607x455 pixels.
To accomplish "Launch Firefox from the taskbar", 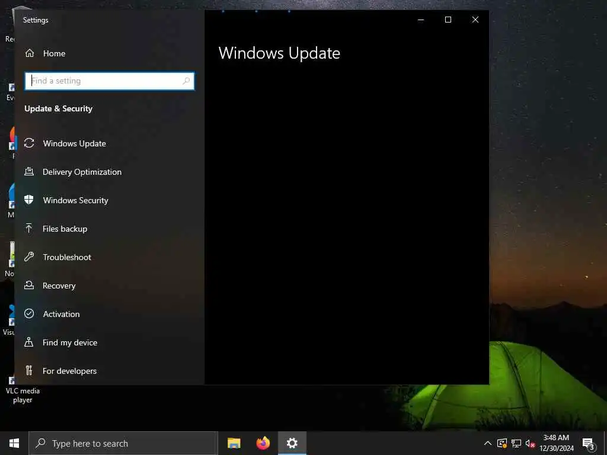I will (x=263, y=443).
